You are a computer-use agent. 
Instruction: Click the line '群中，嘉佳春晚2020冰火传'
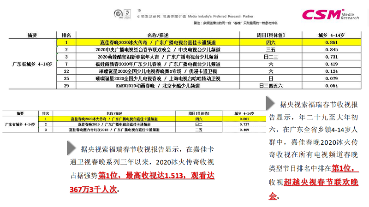coord(314,142)
